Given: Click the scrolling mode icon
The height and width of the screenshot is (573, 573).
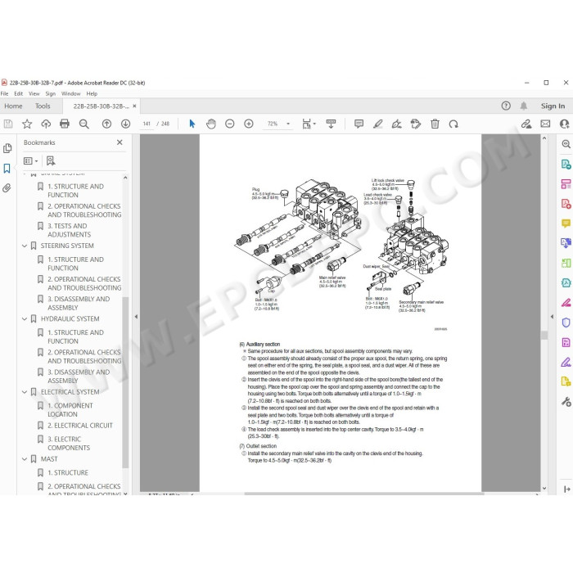Looking at the screenshot, I should pyautogui.click(x=331, y=124).
